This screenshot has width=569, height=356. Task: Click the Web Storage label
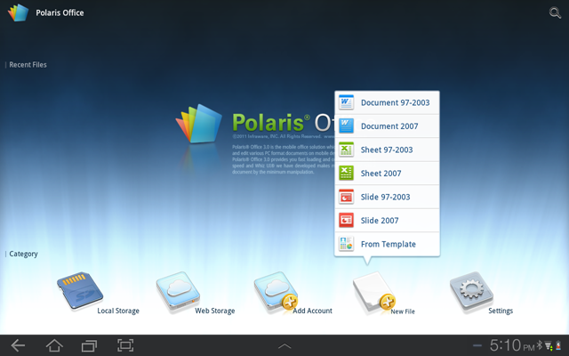pos(215,311)
